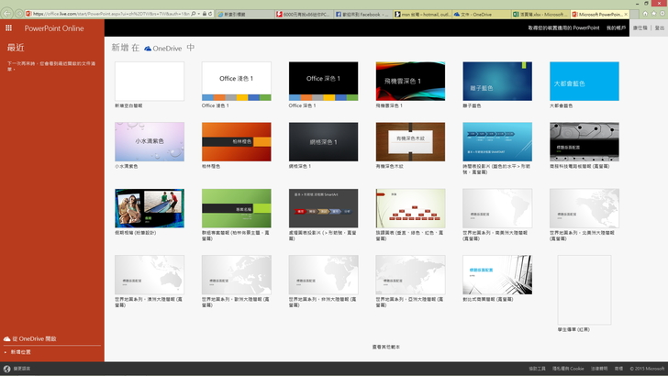Open the Office app launcher grid
The width and height of the screenshot is (668, 376).
[8, 28]
